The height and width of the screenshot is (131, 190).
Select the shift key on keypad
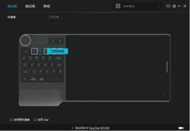26,72
